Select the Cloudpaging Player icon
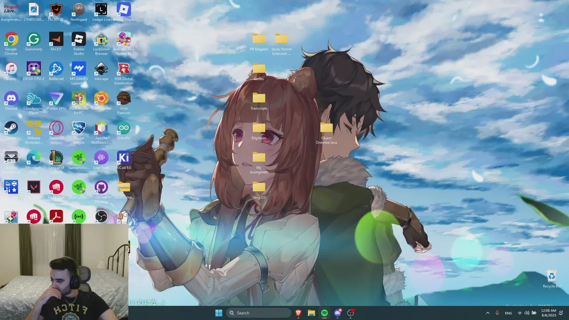The image size is (569, 320). click(34, 104)
